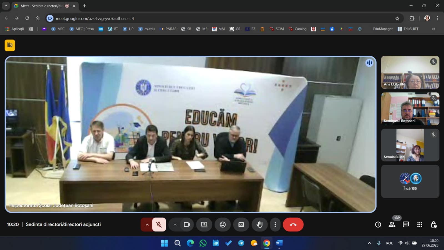This screenshot has width=444, height=250.
Task: Open the chat messages panel
Action: coord(406,224)
